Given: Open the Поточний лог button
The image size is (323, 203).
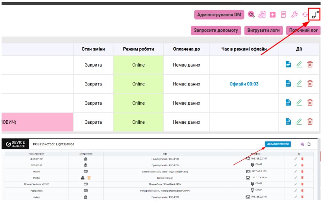Looking at the screenshot, I should tap(303, 30).
